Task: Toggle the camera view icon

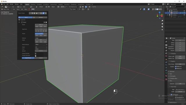Action: [x=162, y=27]
